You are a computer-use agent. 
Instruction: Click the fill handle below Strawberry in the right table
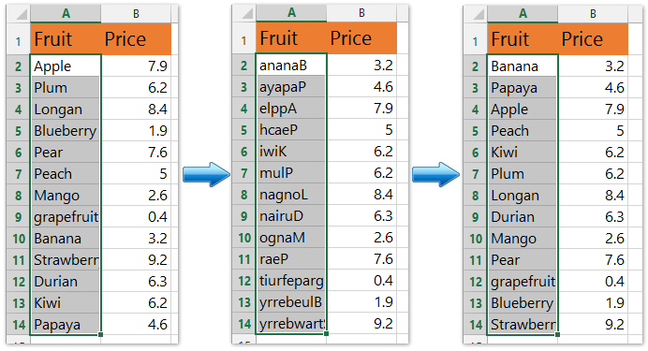point(557,334)
